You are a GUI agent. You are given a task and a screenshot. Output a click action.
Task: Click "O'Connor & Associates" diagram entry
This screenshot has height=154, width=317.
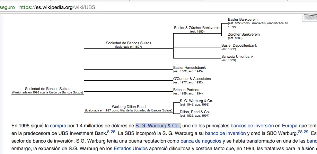click(192, 79)
